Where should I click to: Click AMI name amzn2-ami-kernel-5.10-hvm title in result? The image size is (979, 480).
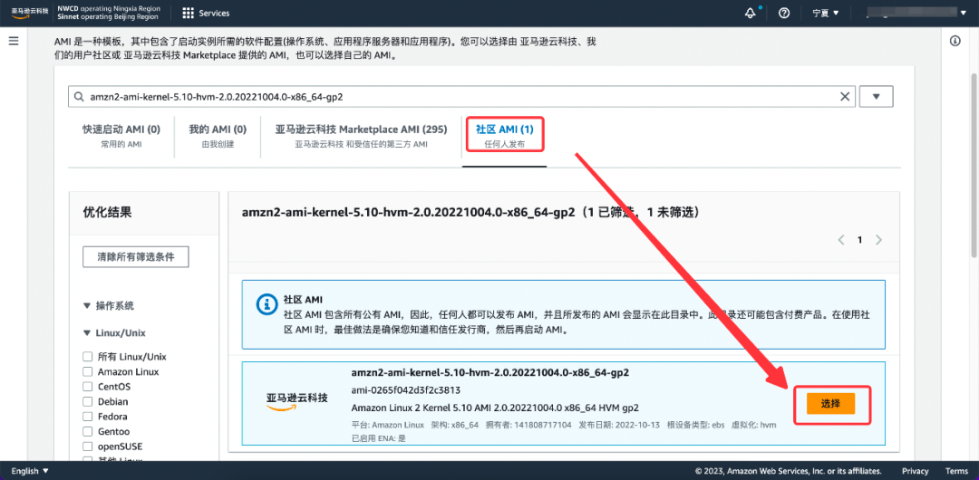pos(490,372)
